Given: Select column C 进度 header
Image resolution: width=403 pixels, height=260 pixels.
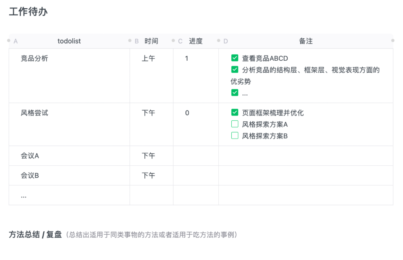Looking at the screenshot, I should pos(196,41).
